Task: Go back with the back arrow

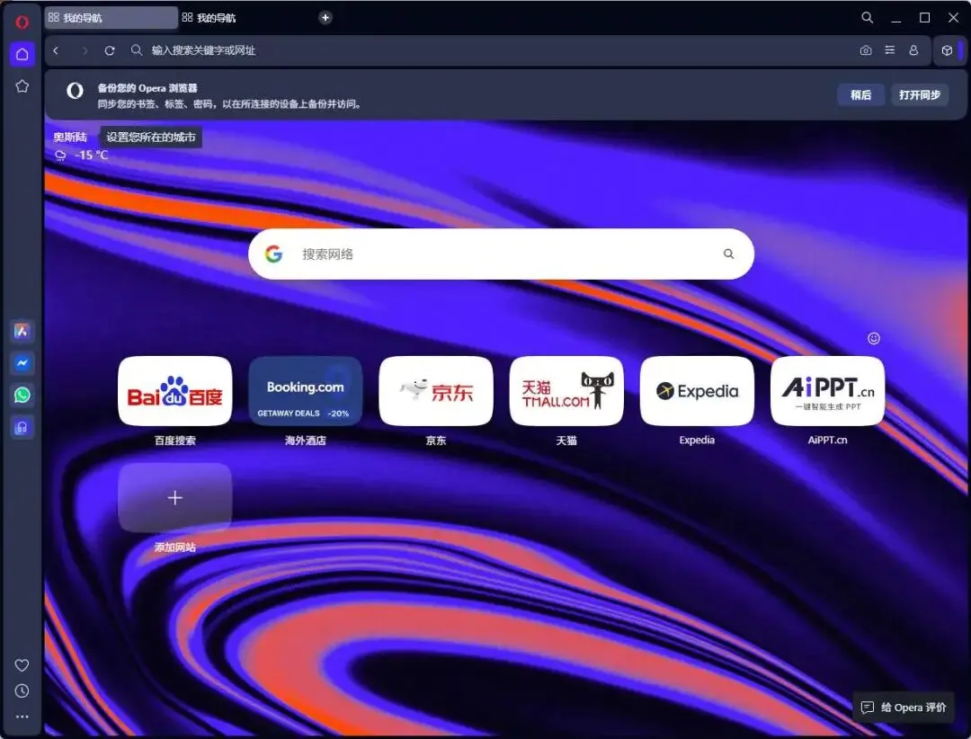Action: pos(56,50)
